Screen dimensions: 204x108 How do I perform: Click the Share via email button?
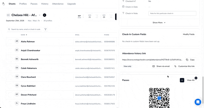tap(161, 66)
